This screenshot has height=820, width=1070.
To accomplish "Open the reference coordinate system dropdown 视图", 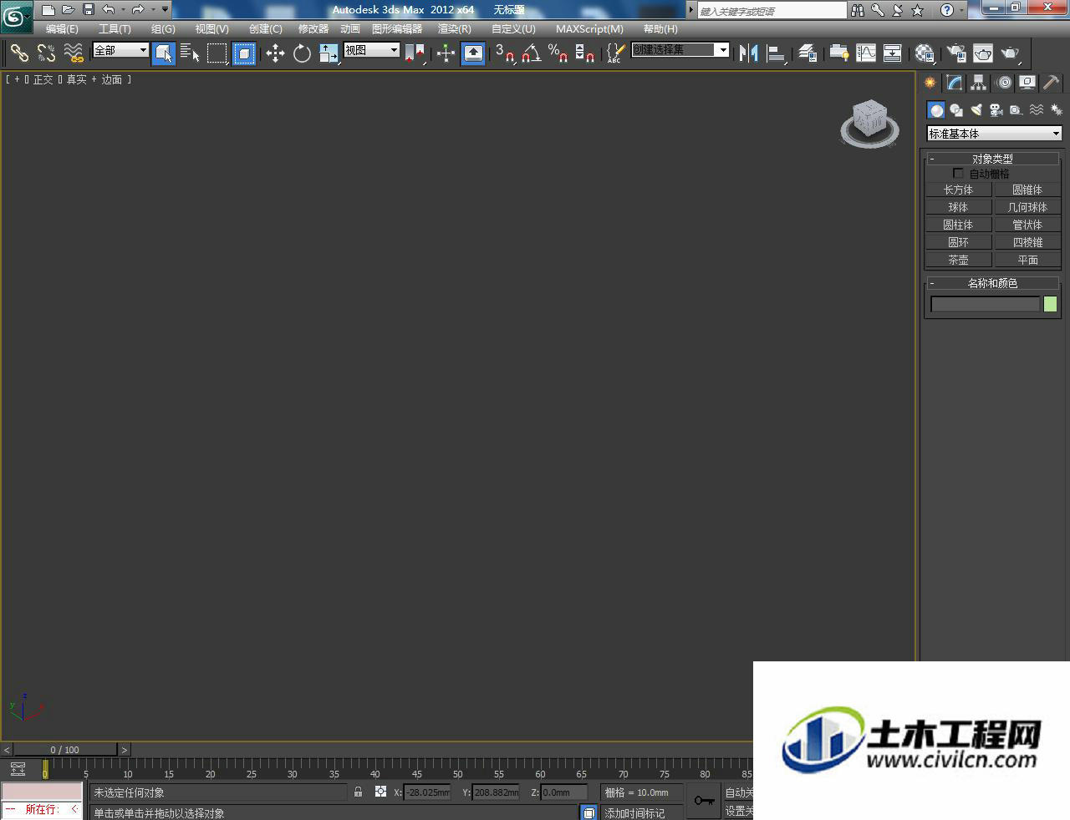I will (x=372, y=50).
